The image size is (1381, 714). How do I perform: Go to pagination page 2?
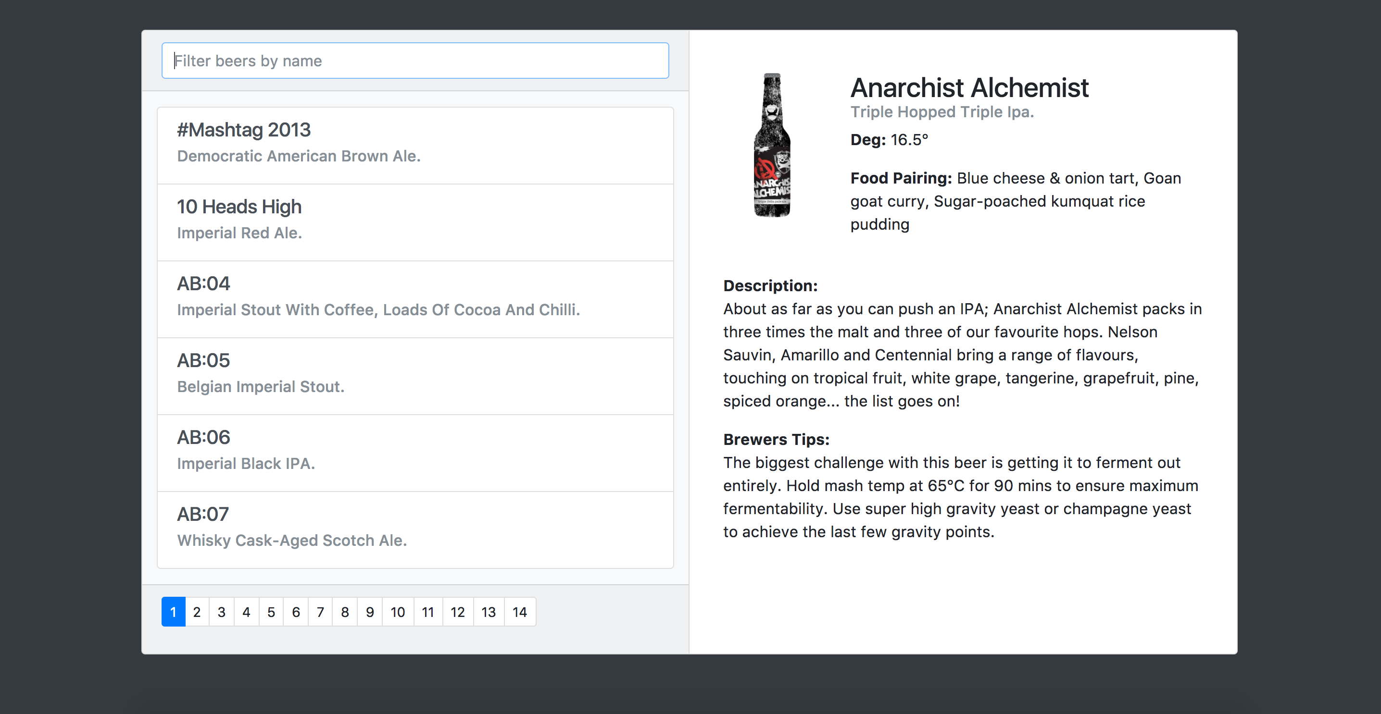197,612
